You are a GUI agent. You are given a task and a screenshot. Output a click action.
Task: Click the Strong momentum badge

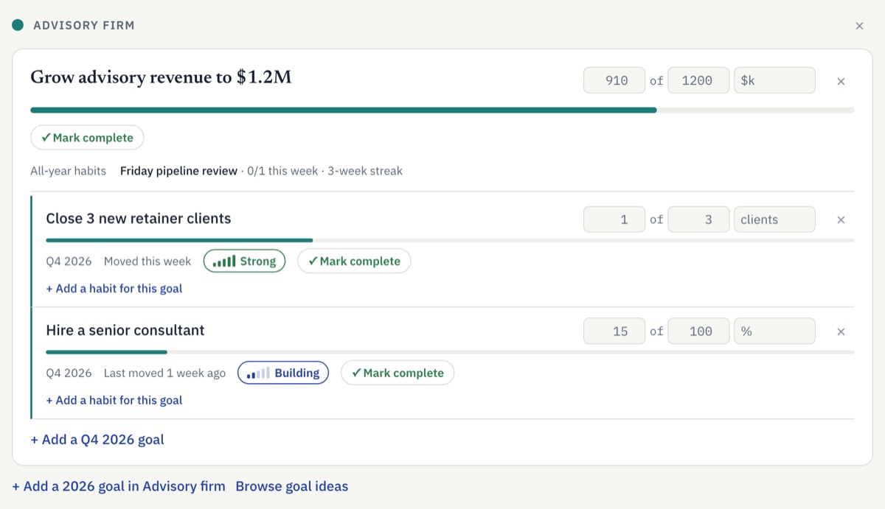pos(244,261)
